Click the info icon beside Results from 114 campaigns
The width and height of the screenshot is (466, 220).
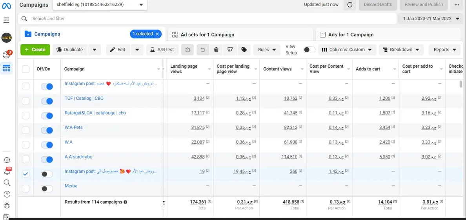pyautogui.click(x=126, y=202)
